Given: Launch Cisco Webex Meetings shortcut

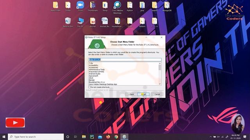Looking at the screenshot, I should [117, 7].
